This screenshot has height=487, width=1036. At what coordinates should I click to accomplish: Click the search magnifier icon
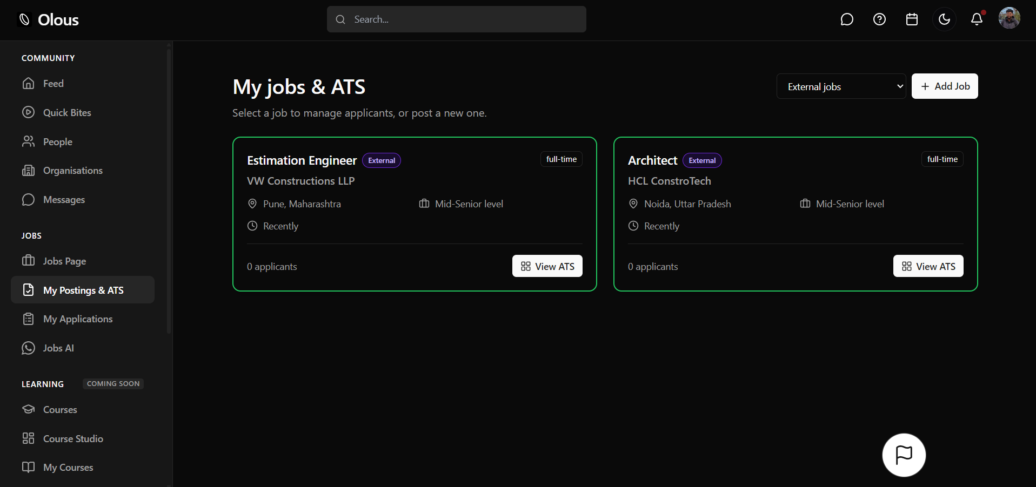tap(340, 19)
